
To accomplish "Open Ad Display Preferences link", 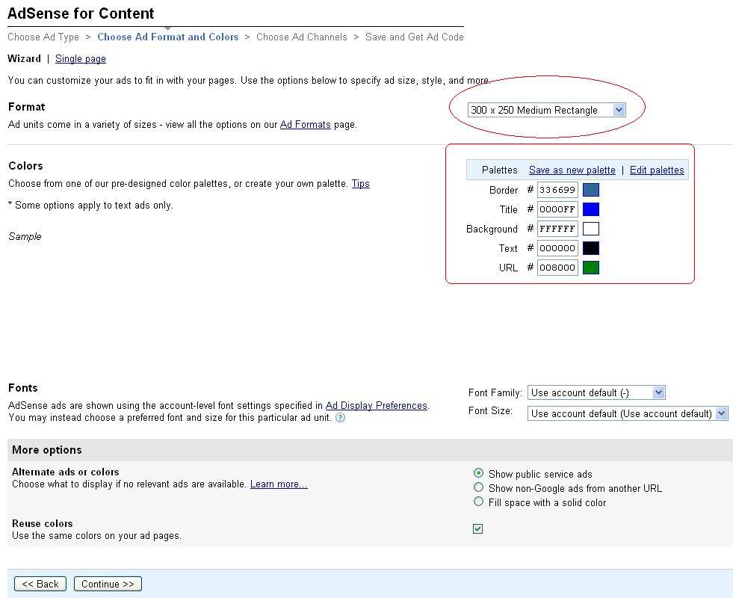I will pos(377,405).
